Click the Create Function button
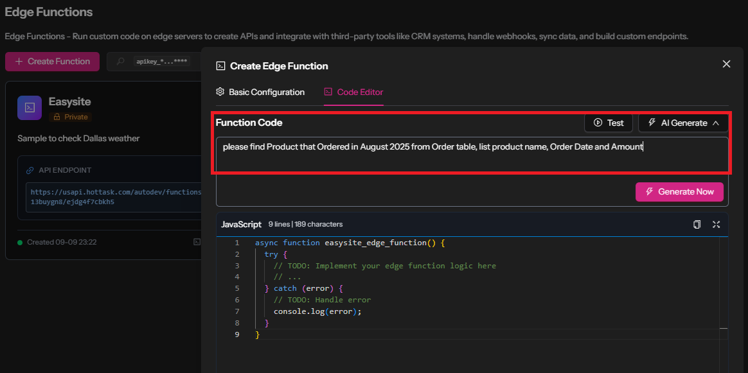 pos(52,62)
